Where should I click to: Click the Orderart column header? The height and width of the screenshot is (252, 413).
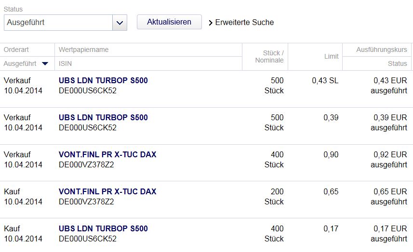[17, 50]
